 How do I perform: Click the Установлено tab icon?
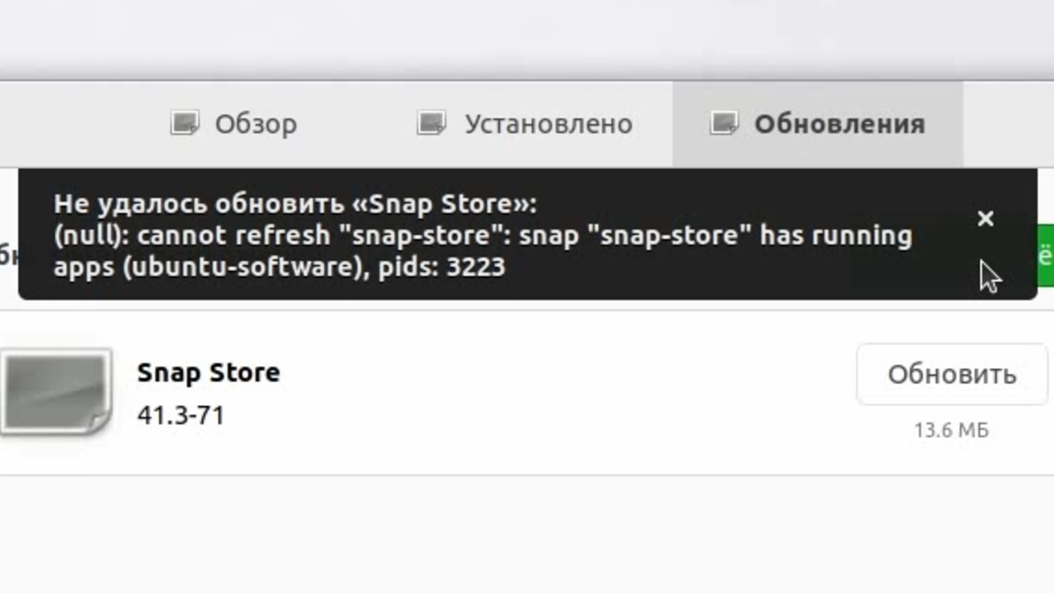431,124
